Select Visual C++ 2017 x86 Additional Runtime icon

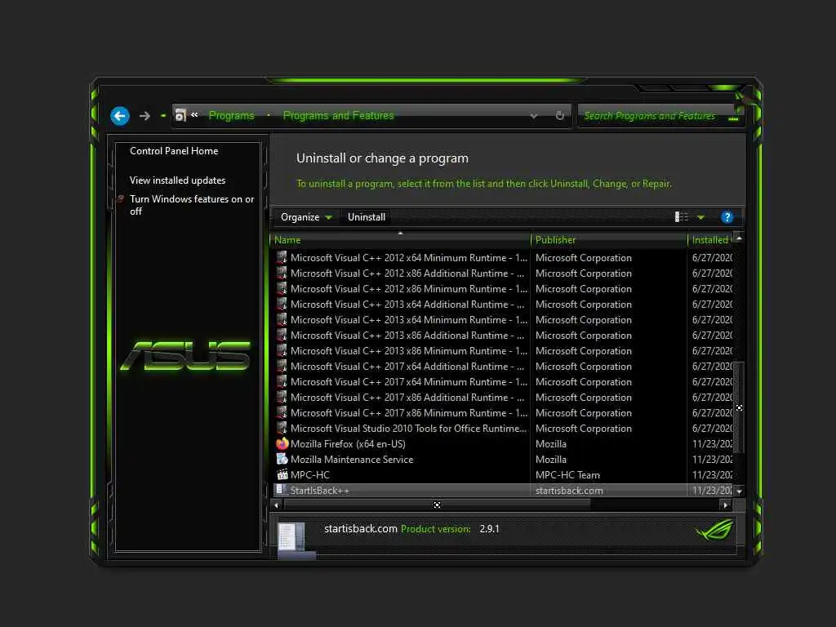[x=282, y=398]
